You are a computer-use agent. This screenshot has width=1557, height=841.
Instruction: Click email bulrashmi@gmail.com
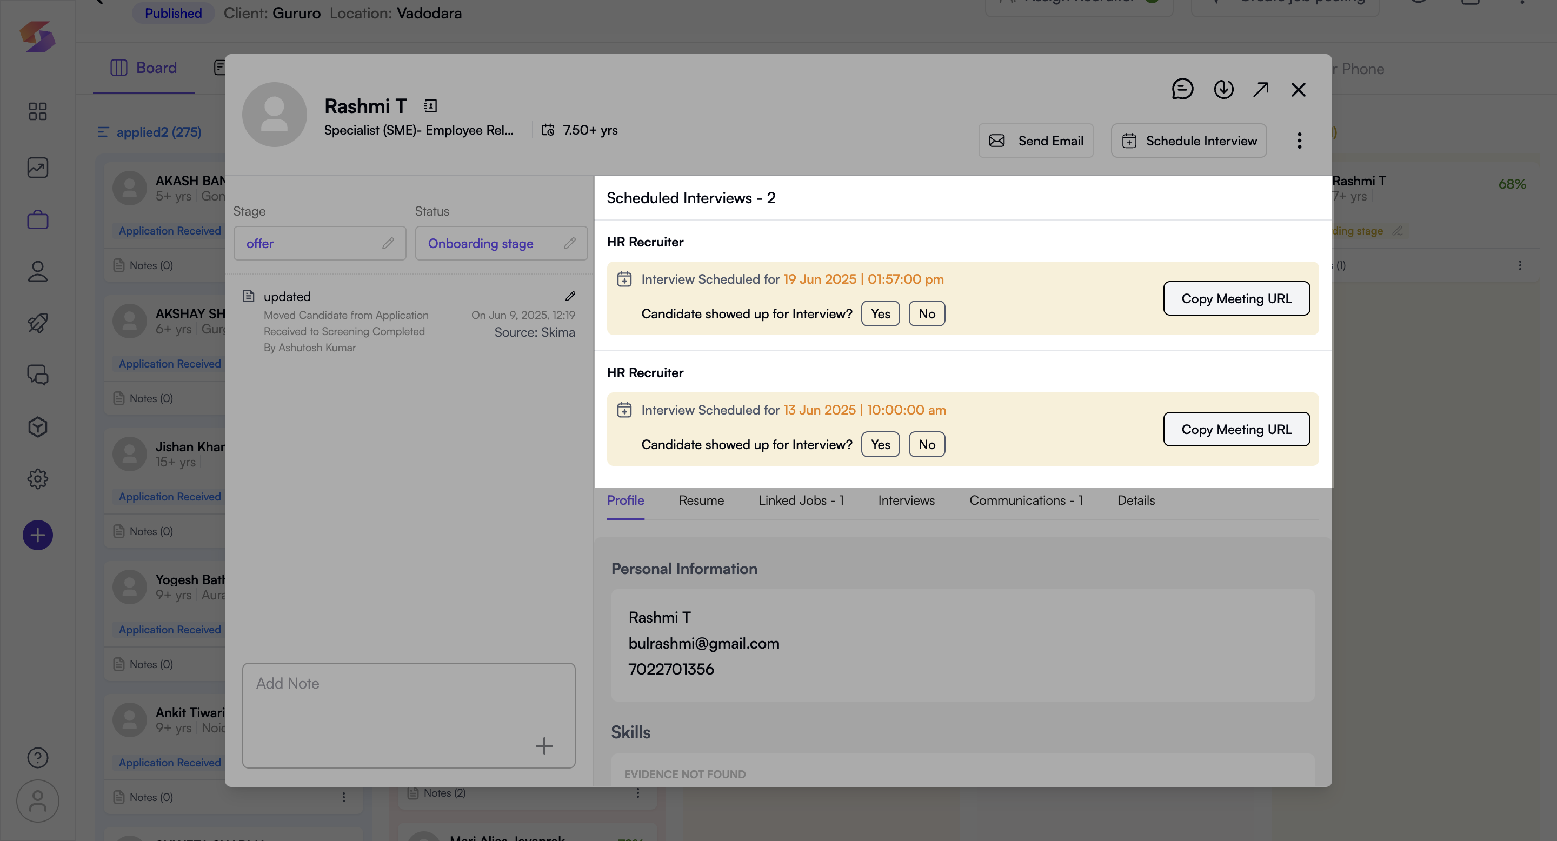pos(703,643)
